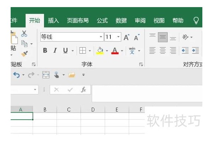Select column E header
The width and height of the screenshot is (213, 142).
point(117,110)
